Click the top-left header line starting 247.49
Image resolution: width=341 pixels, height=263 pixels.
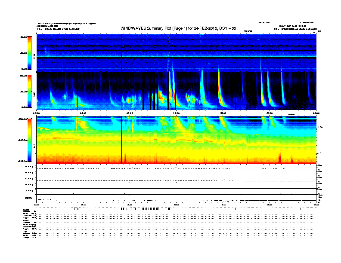coord(59,29)
